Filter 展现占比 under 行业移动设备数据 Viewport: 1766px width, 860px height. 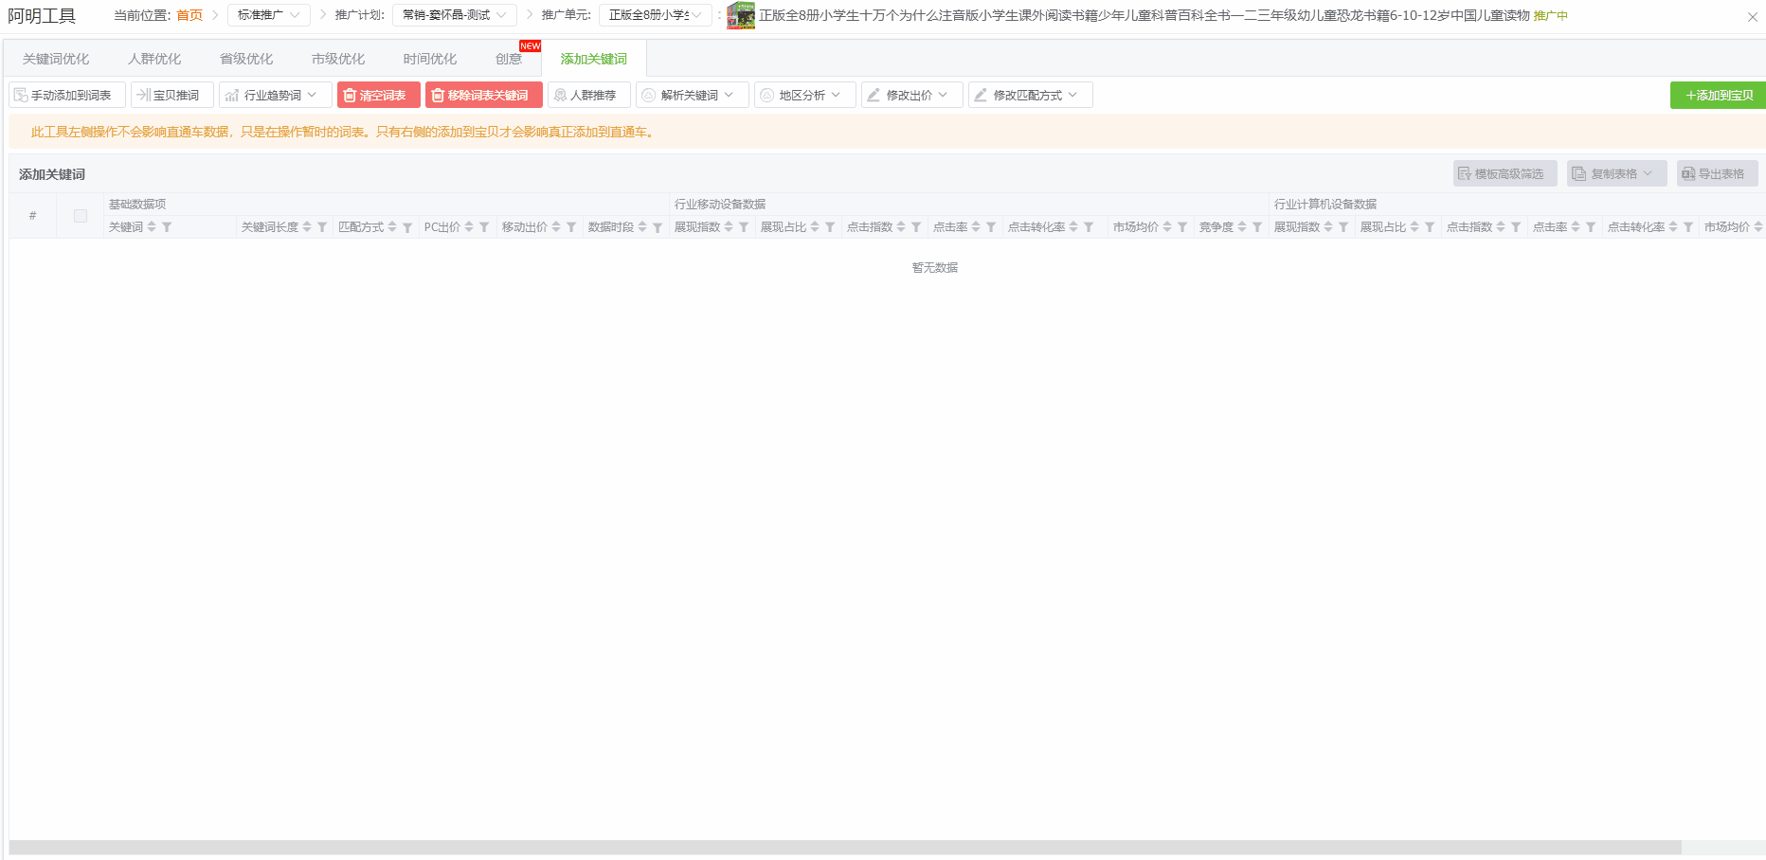[x=830, y=227]
